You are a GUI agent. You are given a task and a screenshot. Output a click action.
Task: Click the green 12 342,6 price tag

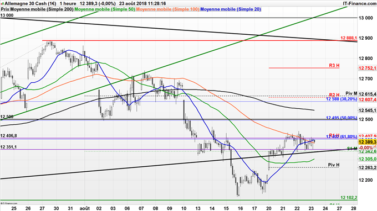368,151
